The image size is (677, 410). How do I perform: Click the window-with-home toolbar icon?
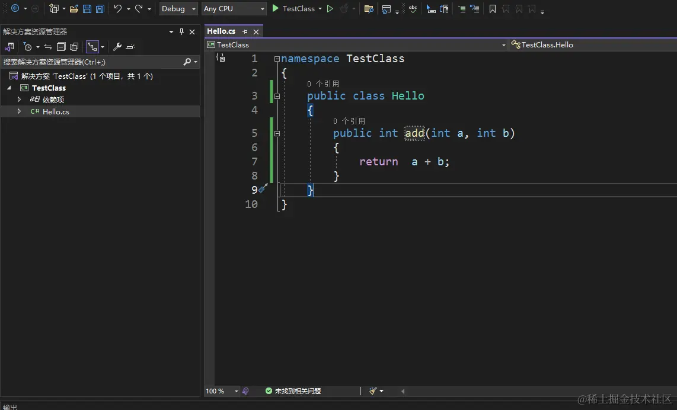[387, 9]
